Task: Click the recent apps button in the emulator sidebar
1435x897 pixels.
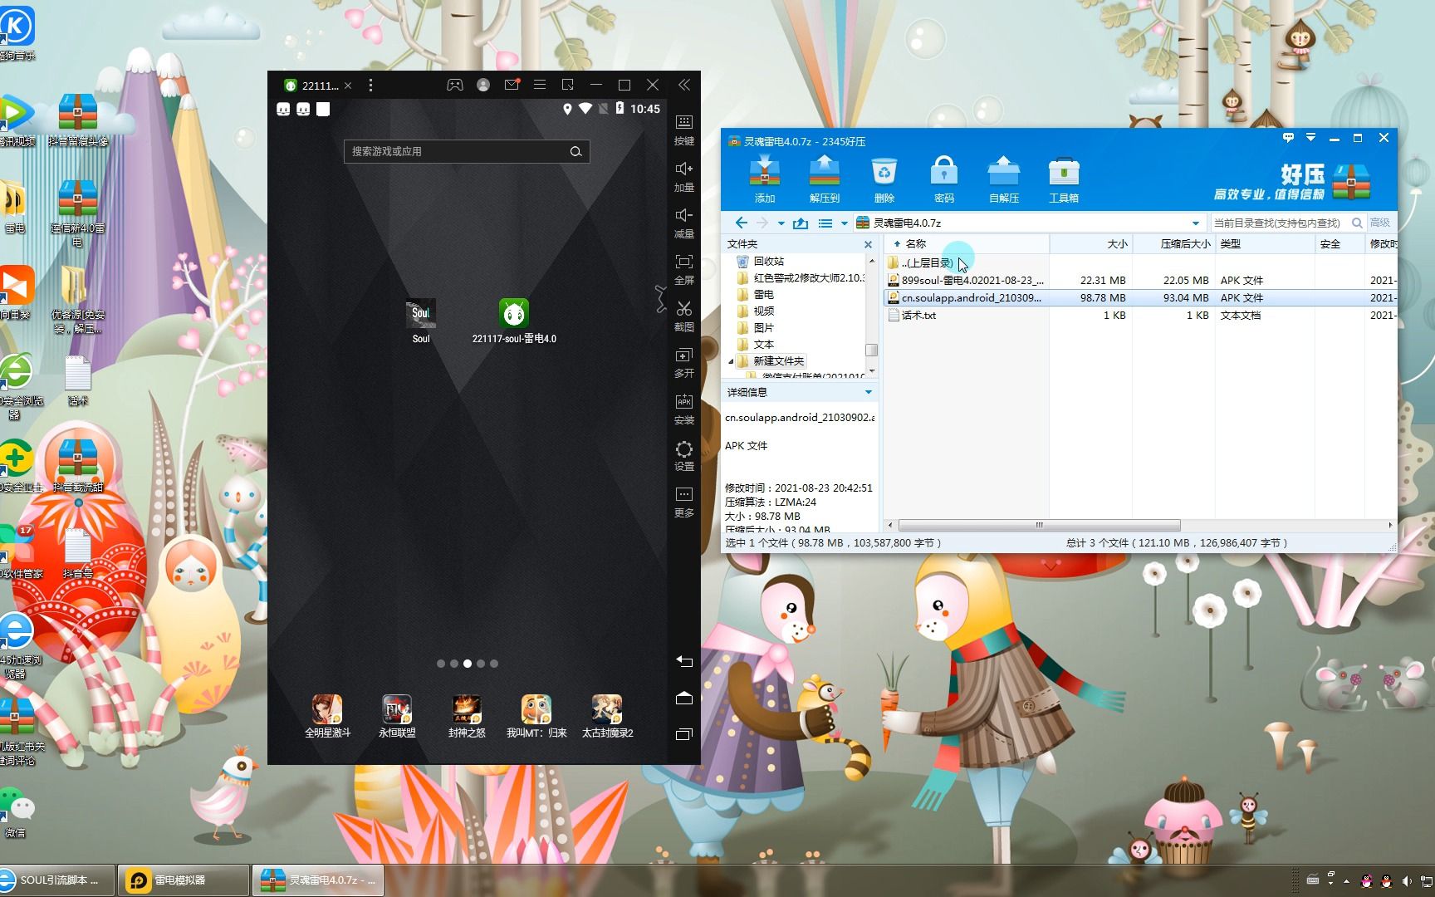Action: click(x=684, y=734)
